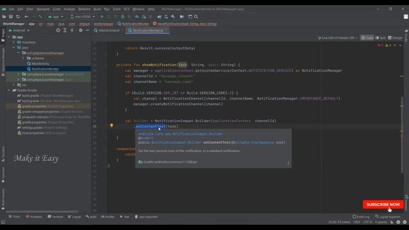Click the Debug app bug icon
This screenshot has width=409, height=230.
[123, 17]
